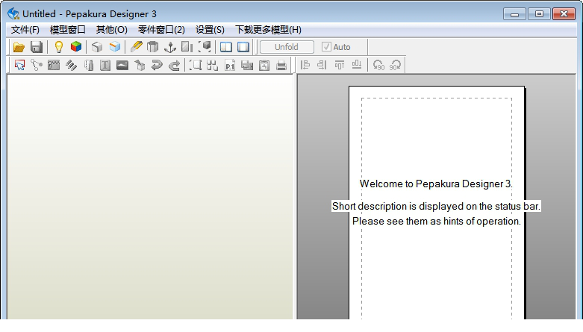Click the Redo curved arrow icon

tap(174, 66)
